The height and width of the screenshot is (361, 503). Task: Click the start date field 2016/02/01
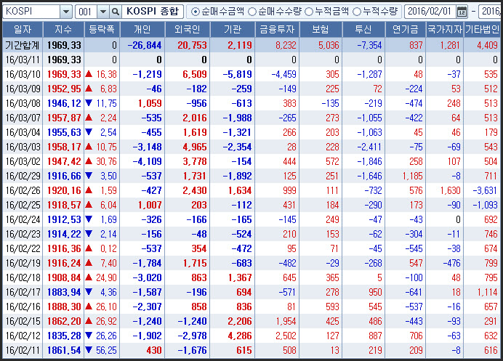tap(430, 12)
